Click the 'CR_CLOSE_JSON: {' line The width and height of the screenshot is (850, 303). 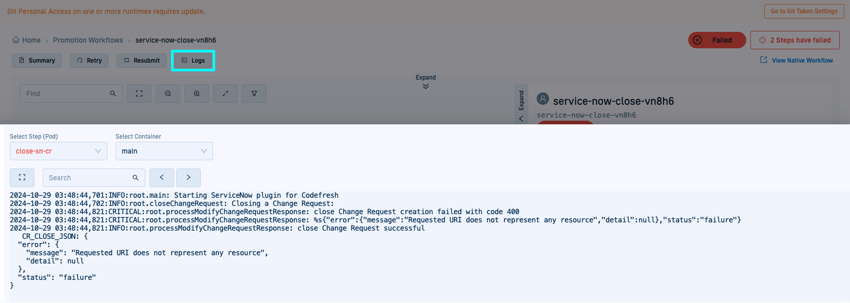coord(55,236)
